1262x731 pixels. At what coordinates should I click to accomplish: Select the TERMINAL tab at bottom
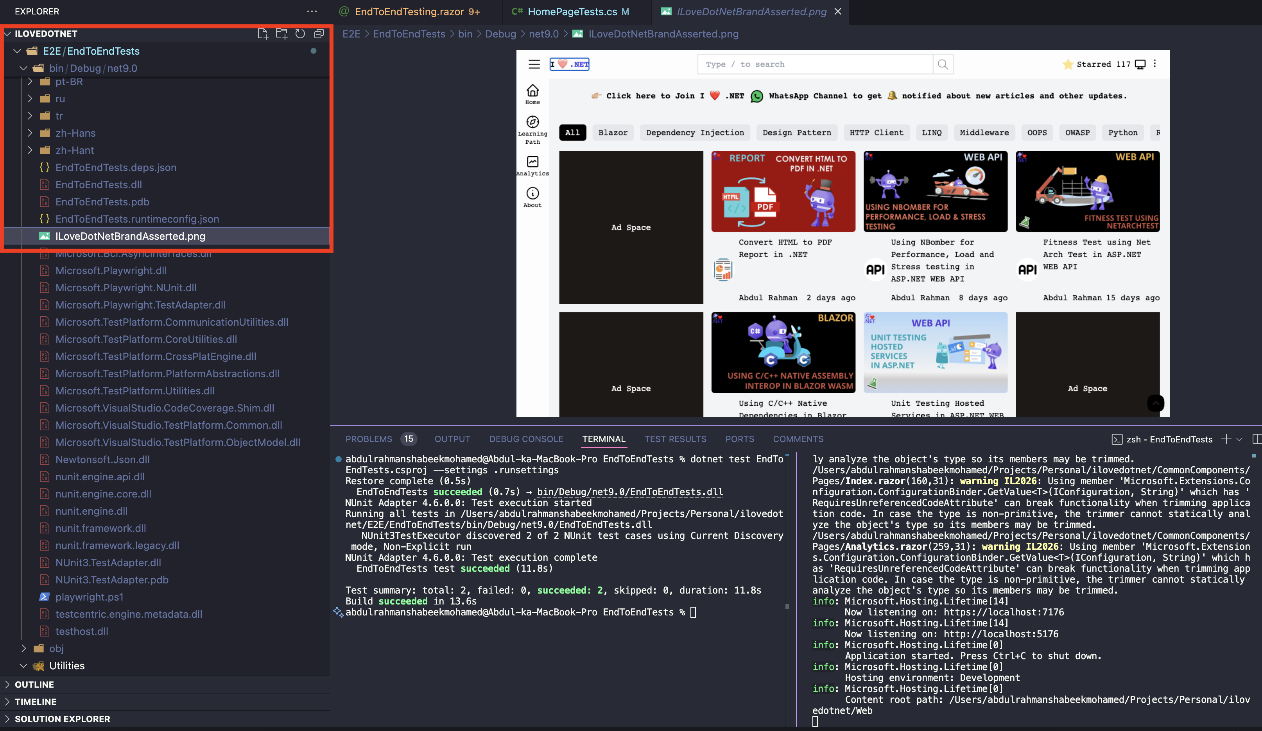(x=604, y=439)
